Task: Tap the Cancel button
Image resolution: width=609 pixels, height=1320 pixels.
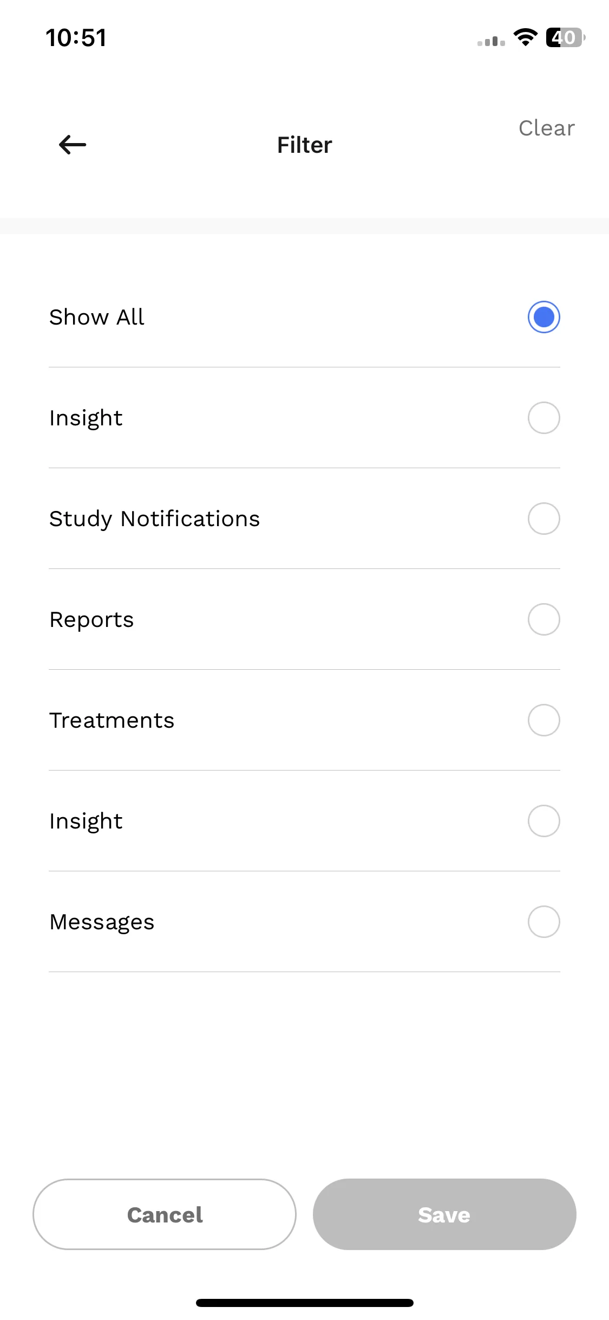Action: [165, 1214]
